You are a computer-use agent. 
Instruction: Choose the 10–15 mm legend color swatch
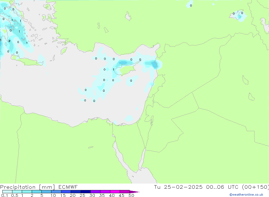56,192
